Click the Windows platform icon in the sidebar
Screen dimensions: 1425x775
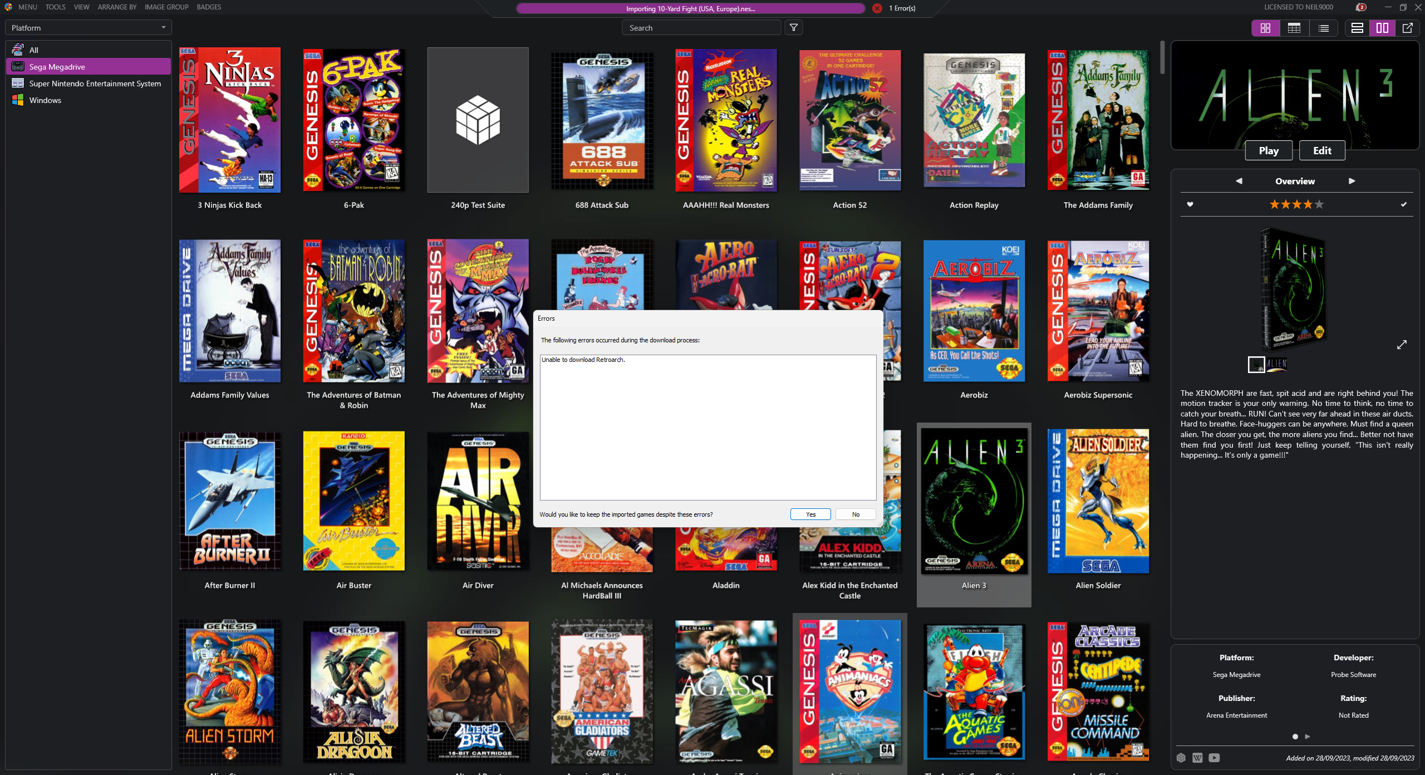click(18, 100)
